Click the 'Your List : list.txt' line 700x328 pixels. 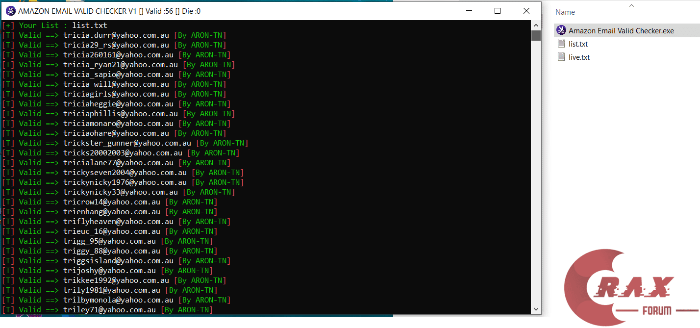[55, 25]
